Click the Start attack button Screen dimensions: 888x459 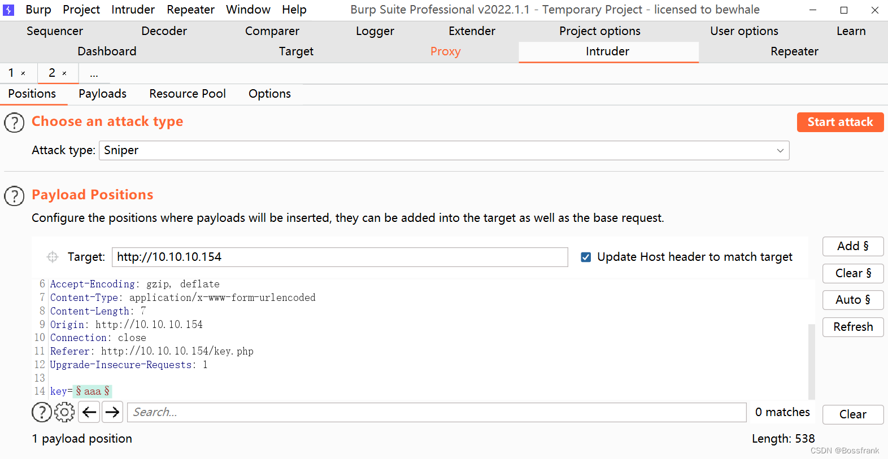(840, 122)
